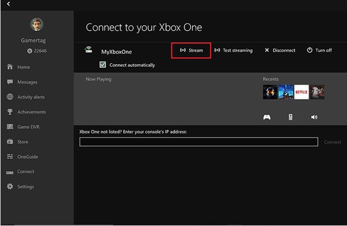Viewport: 347px width, 226px height.
Task: Click the Home house icon
Action: click(x=10, y=67)
